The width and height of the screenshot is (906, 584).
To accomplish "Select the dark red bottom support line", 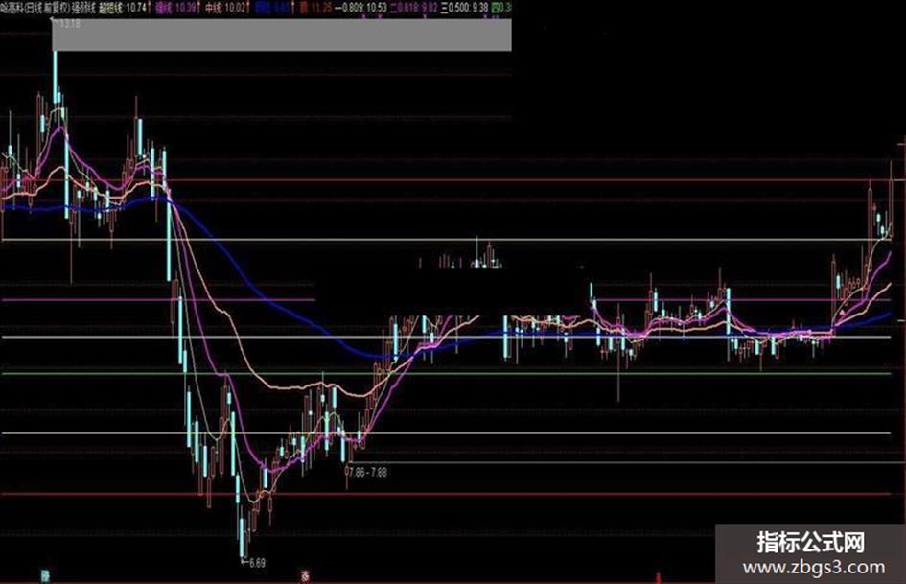I will tap(445, 495).
